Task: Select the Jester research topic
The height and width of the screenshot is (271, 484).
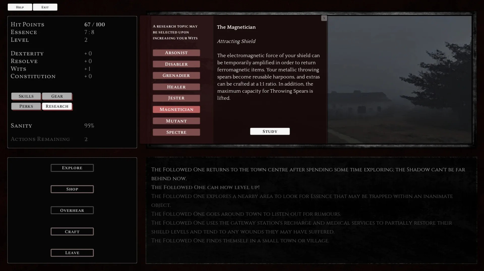Action: 176,98
